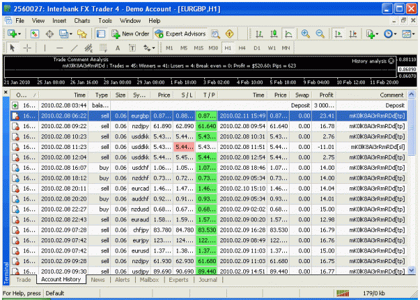Image resolution: width=420 pixels, height=300 pixels.
Task: Switch to the Mailbox tab
Action: tap(149, 280)
